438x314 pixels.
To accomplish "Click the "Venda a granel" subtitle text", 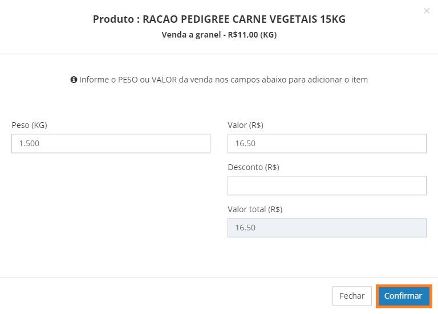I will click(x=192, y=35).
